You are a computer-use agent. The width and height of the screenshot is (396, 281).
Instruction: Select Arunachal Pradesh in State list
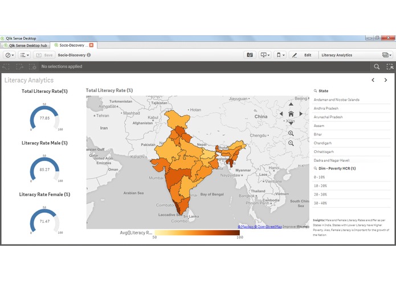pos(352,117)
